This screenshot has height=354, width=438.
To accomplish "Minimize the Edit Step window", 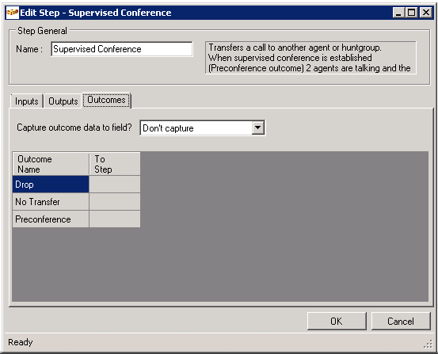I will (x=398, y=13).
